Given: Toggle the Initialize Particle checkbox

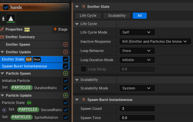Looking at the screenshot, I should tap(66, 81).
